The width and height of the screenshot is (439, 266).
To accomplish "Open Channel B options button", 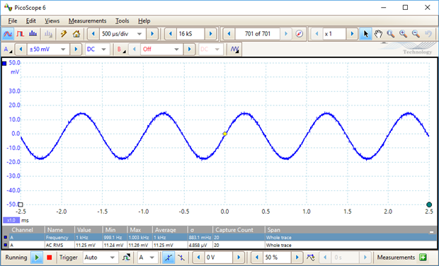I will click(121, 50).
